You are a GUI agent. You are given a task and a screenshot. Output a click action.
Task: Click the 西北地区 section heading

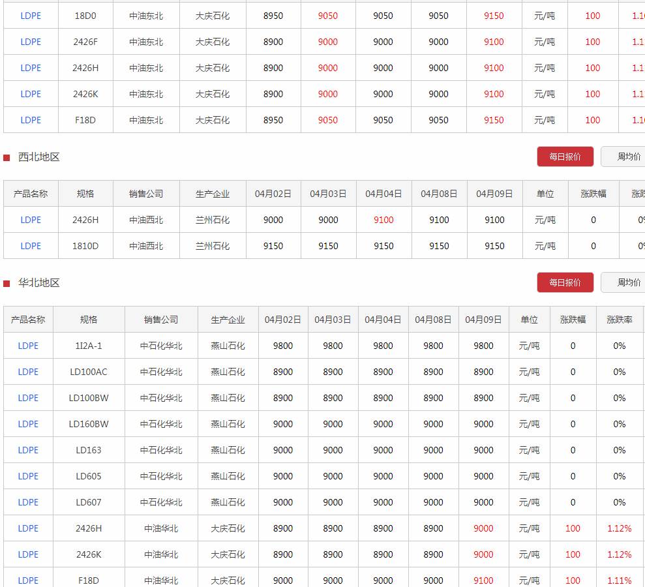(x=39, y=157)
